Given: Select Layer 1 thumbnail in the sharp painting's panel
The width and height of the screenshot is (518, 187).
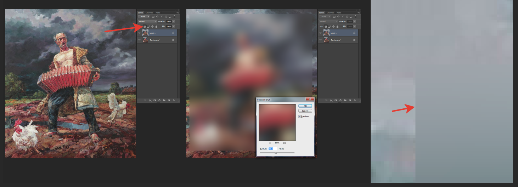Looking at the screenshot, I should 145,33.
